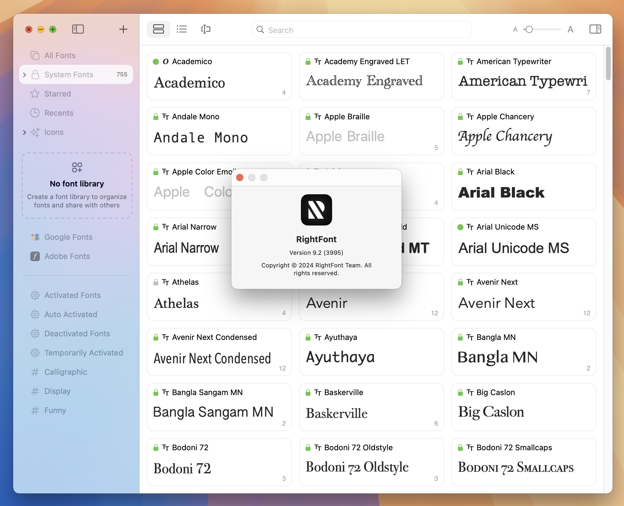Expand the Icons category in sidebar
Screen dimensions: 624x506
(24, 132)
